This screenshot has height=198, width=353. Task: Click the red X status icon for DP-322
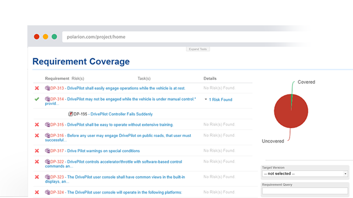point(37,162)
